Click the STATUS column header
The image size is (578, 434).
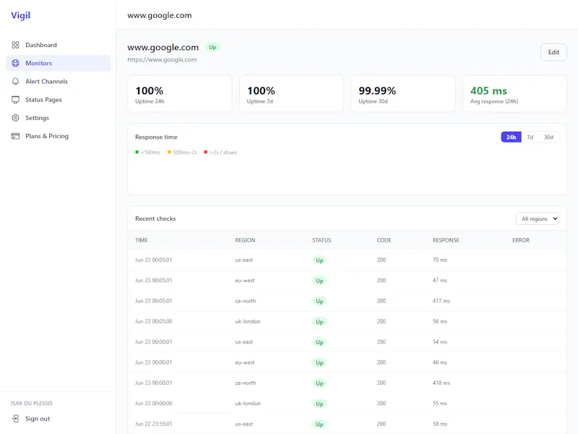pos(322,240)
